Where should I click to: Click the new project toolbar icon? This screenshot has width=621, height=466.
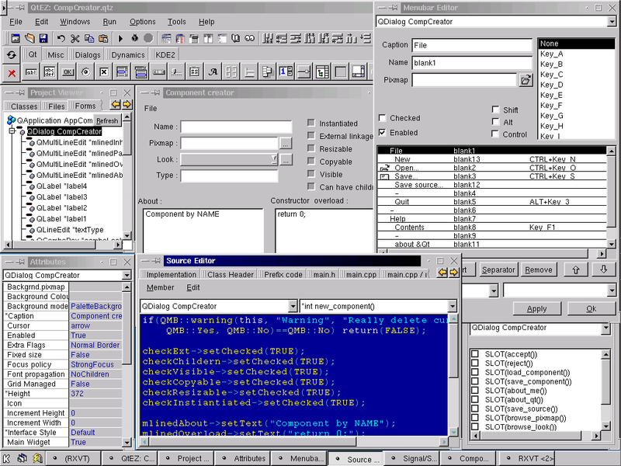(x=16, y=38)
